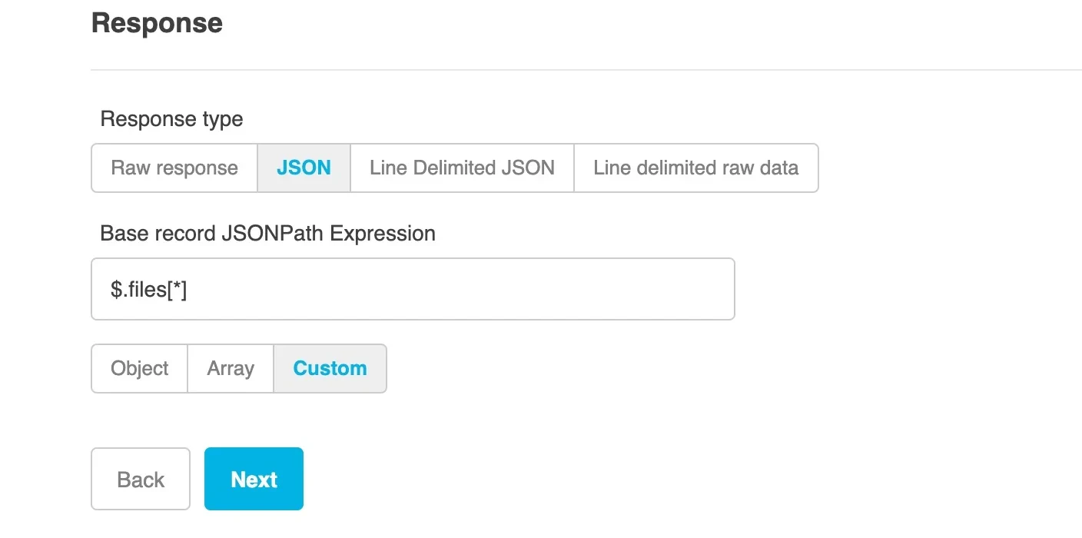Switch to JSON in the type selector
This screenshot has height=538, width=1082.
pyautogui.click(x=304, y=168)
